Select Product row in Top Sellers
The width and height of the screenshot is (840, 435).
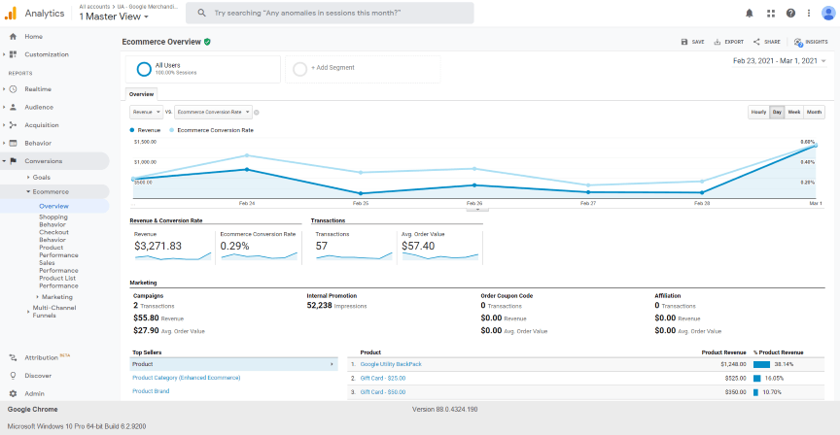233,364
